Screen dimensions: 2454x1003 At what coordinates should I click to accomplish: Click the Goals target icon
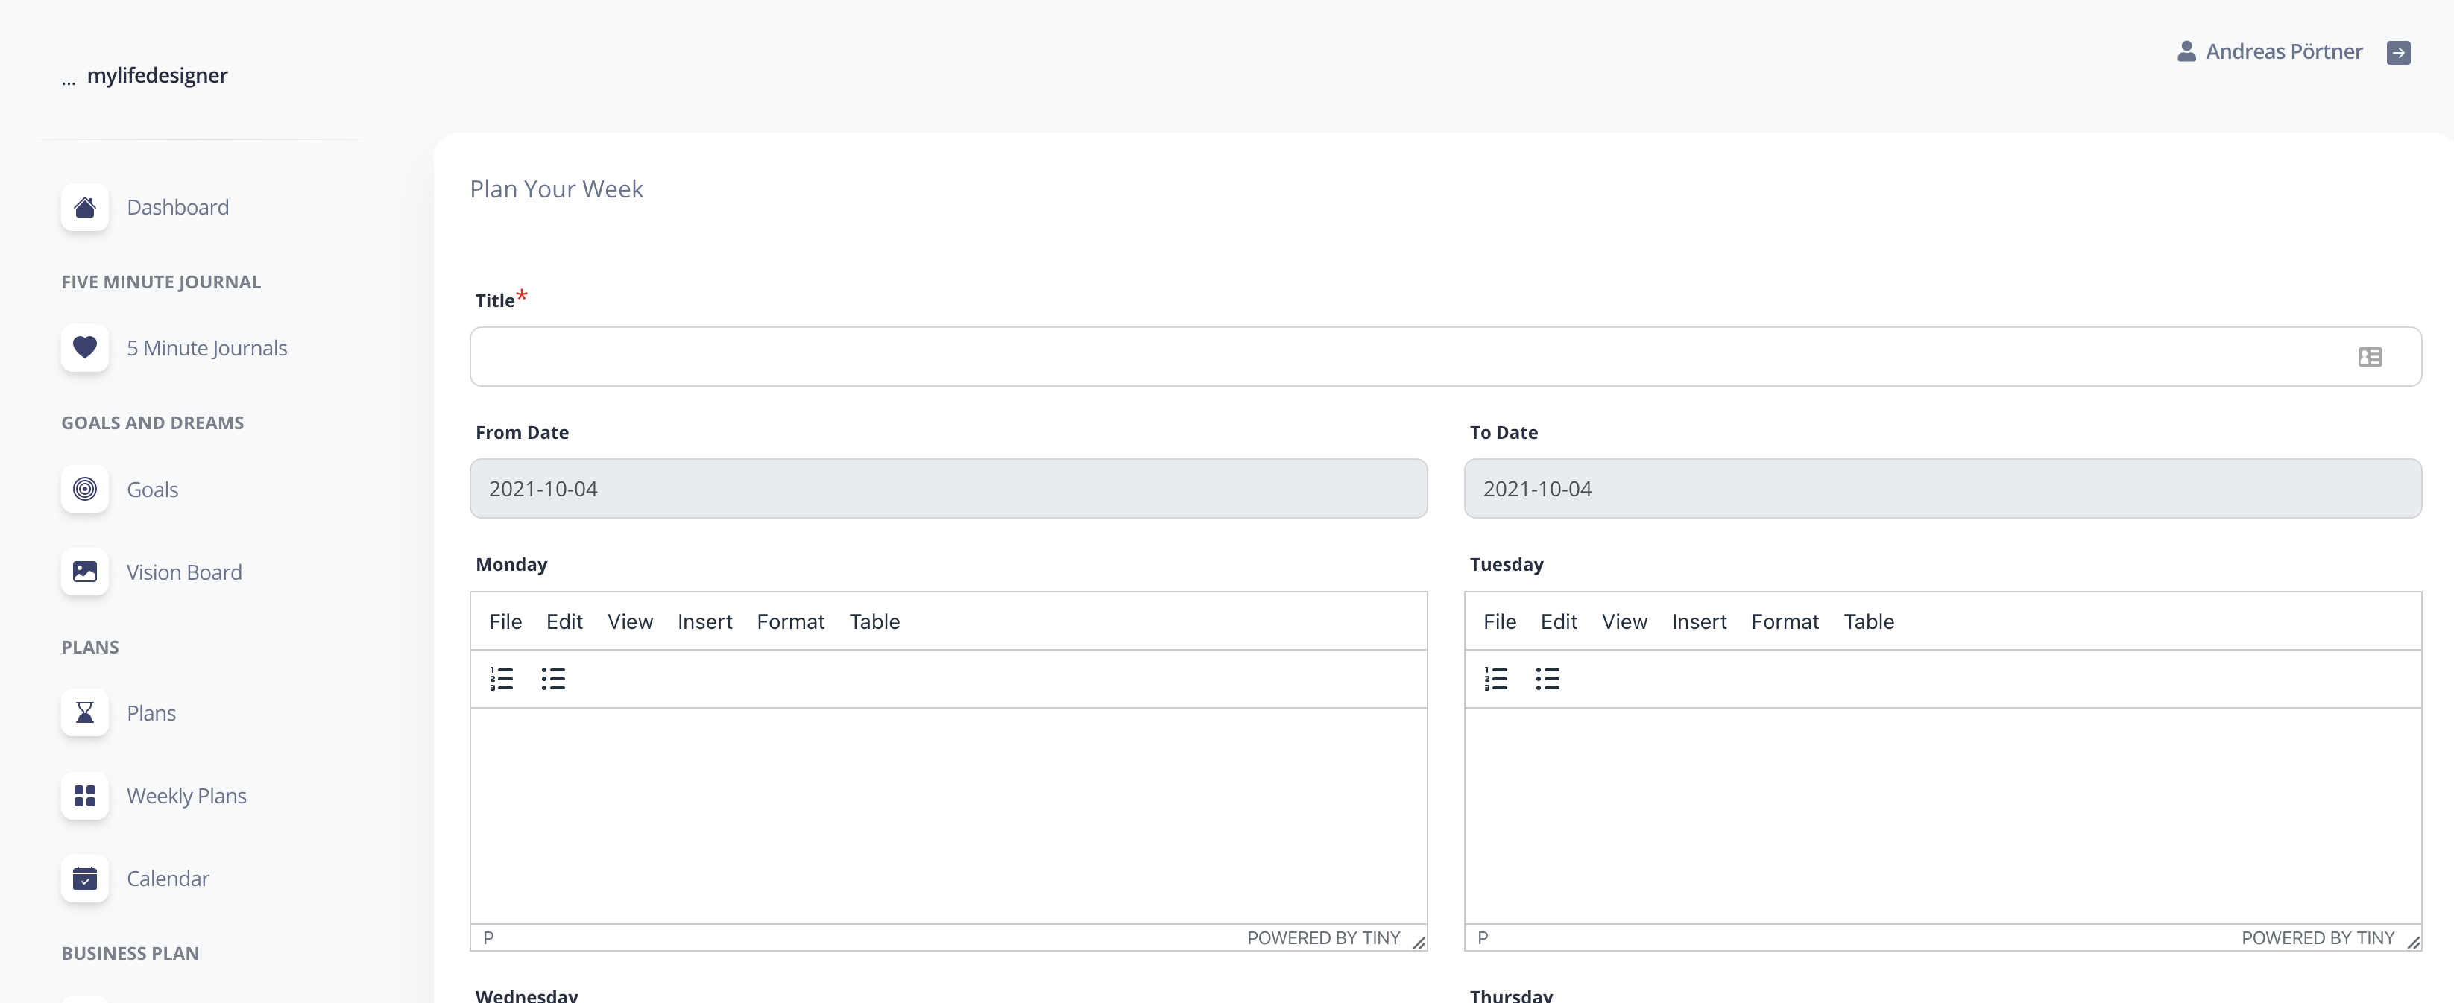[84, 488]
